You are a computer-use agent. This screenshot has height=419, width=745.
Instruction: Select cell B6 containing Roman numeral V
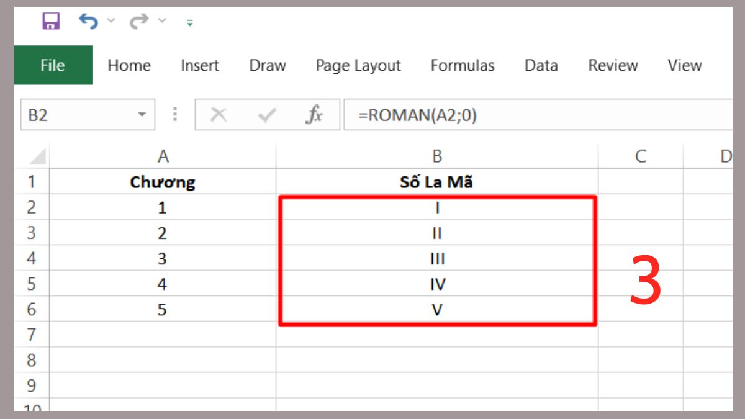tap(437, 309)
